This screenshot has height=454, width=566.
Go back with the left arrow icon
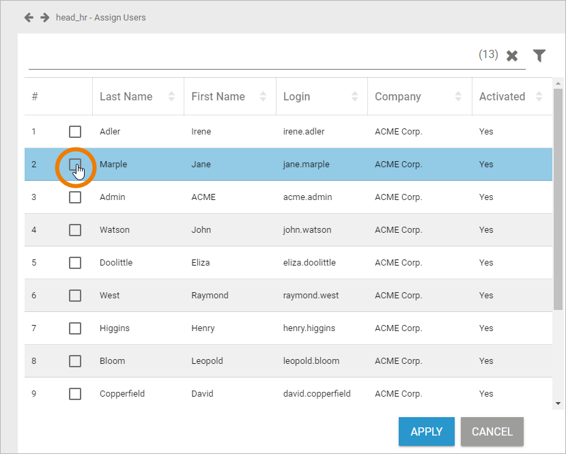(x=29, y=17)
